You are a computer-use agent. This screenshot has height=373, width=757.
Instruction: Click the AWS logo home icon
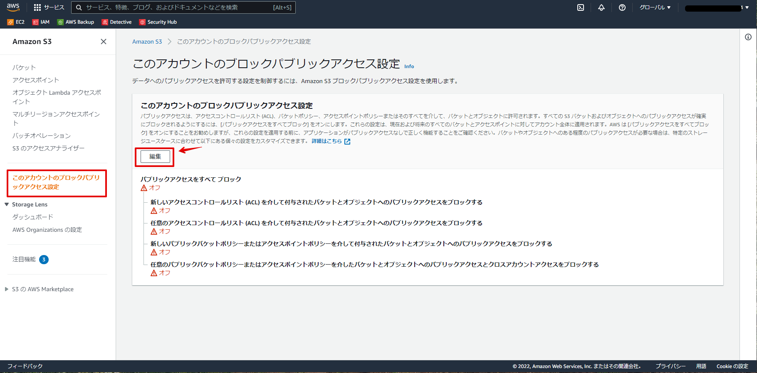point(13,7)
